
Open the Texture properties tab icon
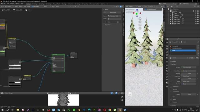tap(167, 86)
